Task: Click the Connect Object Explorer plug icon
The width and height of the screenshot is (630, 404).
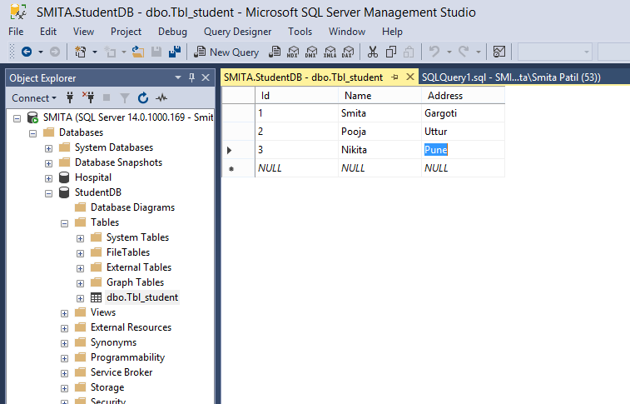Action: click(x=70, y=97)
